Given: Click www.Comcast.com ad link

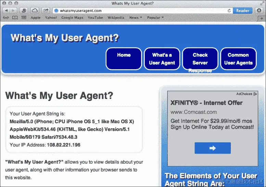Looking at the screenshot, I should tap(193, 112).
